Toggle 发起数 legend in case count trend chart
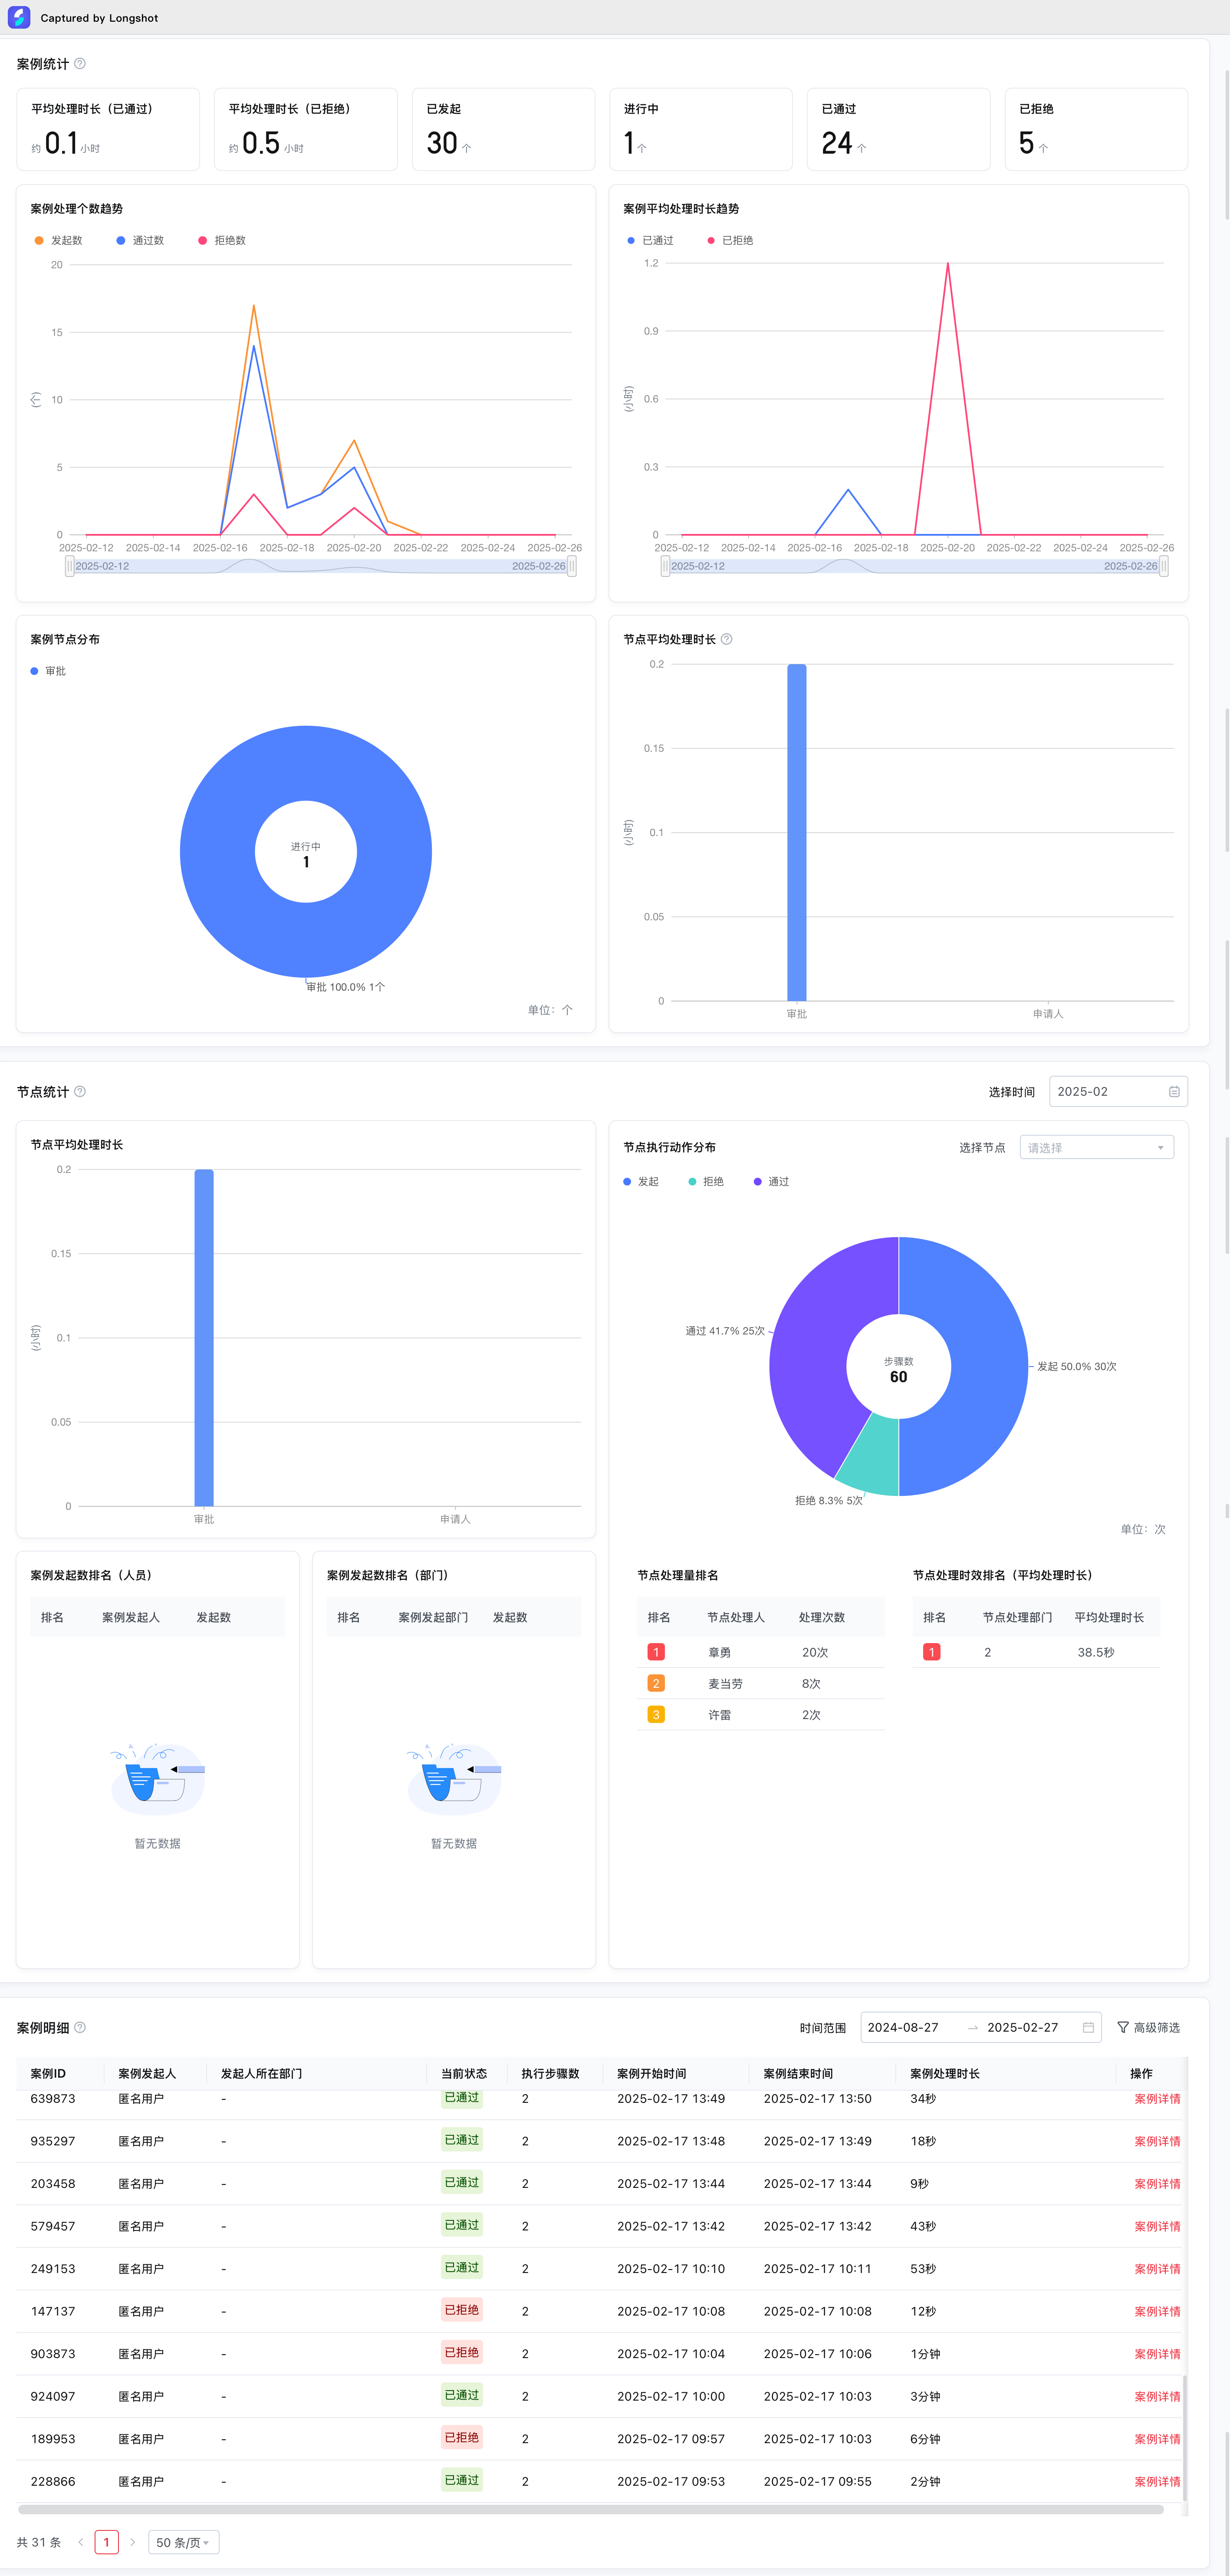 coord(58,240)
